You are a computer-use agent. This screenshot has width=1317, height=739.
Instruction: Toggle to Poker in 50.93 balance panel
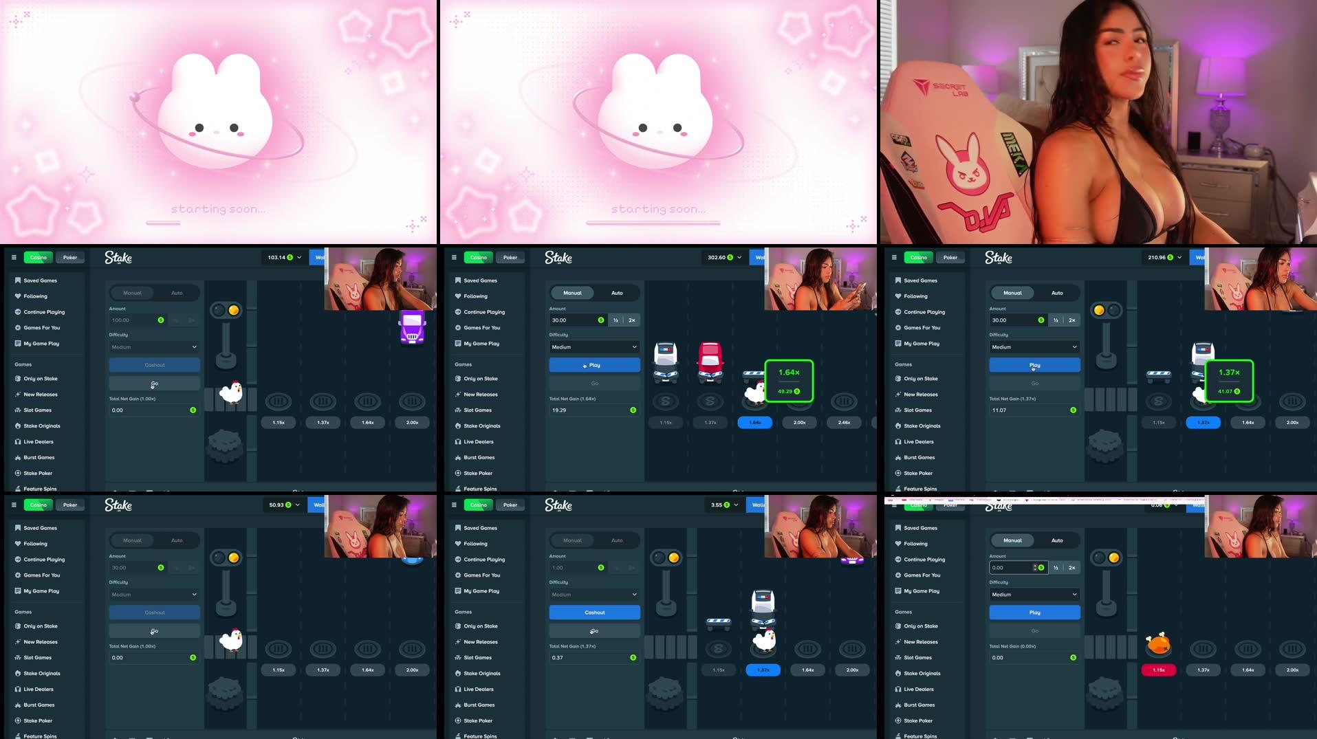coord(70,505)
